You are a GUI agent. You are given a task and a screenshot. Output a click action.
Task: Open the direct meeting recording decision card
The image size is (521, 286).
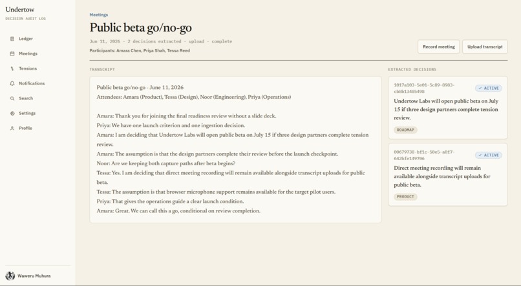click(x=448, y=175)
